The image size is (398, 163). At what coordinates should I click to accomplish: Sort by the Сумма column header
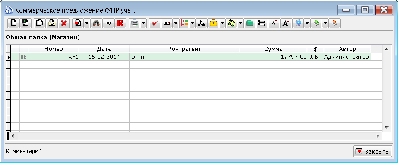tap(273, 49)
